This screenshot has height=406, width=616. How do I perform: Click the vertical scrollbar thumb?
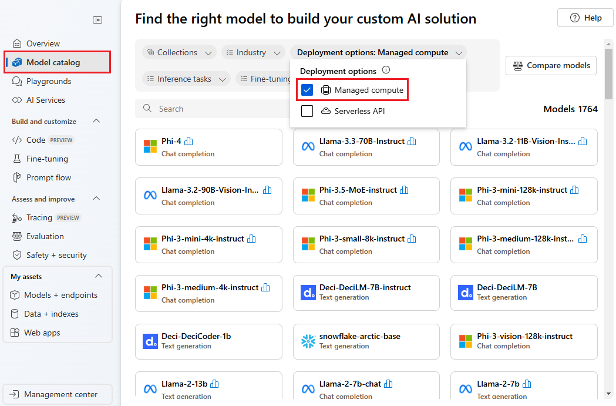coord(608,74)
